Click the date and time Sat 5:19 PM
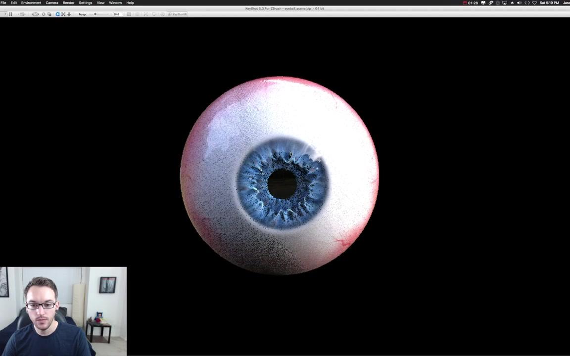 [549, 2]
